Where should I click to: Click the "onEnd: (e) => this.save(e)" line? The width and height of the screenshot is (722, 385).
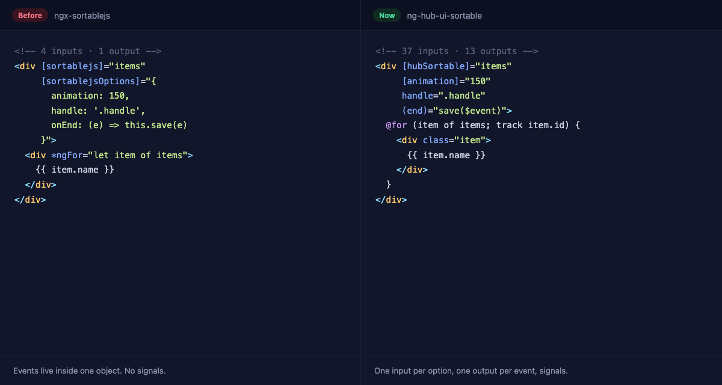tap(119, 125)
